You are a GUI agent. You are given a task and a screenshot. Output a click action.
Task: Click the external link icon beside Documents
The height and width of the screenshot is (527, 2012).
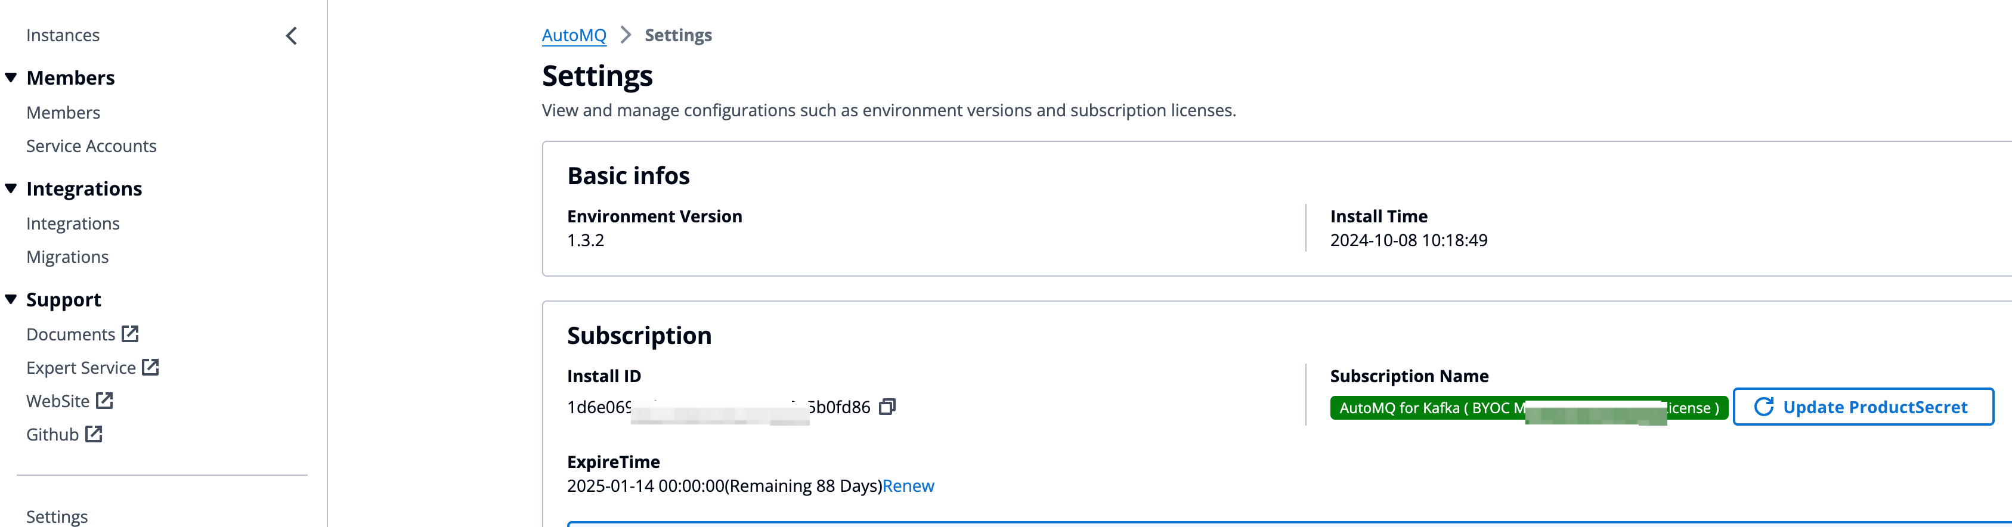[x=131, y=334]
